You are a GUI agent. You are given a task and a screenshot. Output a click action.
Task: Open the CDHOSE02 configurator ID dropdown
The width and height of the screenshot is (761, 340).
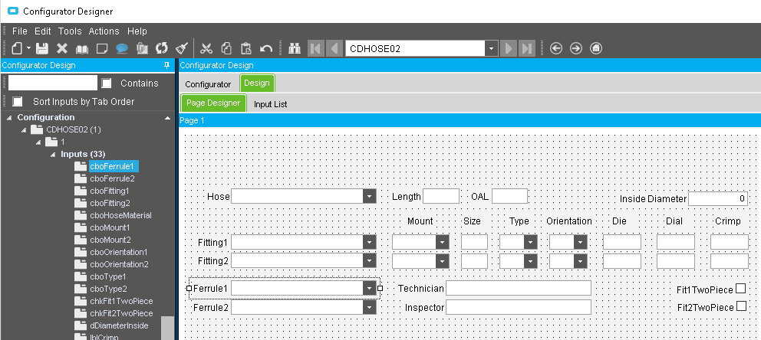492,48
